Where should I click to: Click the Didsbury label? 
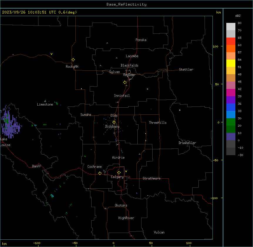[x=112, y=126]
